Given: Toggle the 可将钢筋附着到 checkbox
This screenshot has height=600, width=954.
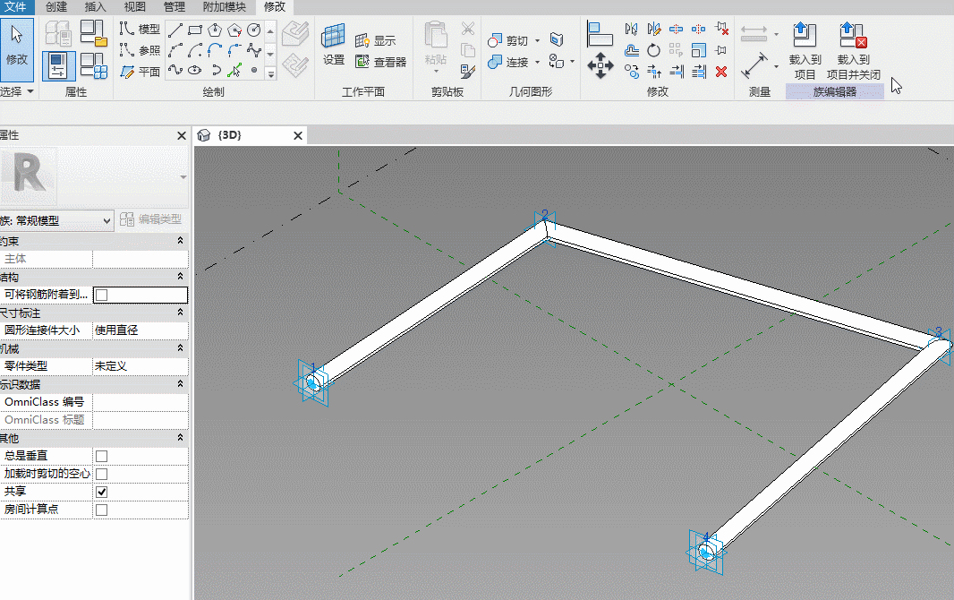Looking at the screenshot, I should [102, 296].
